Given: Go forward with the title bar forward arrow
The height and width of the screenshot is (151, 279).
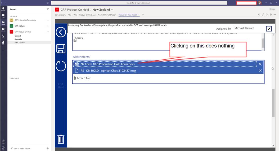Looking at the screenshot, I should pos(5,3).
